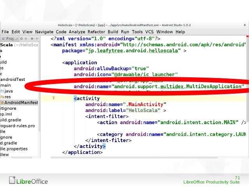The width and height of the screenshot is (249, 187).
Task: Select the main folder in tree
Action: click(5, 85)
